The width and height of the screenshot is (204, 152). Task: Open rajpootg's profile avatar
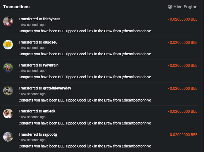[8, 136]
